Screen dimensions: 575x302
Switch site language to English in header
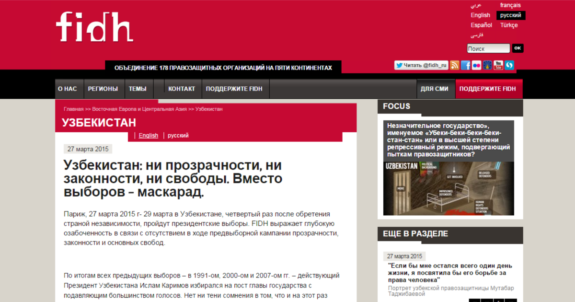coord(480,15)
